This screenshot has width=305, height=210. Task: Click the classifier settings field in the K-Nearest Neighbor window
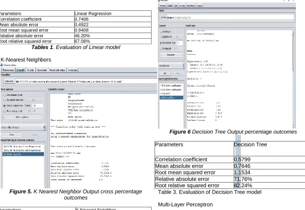click(x=86, y=82)
